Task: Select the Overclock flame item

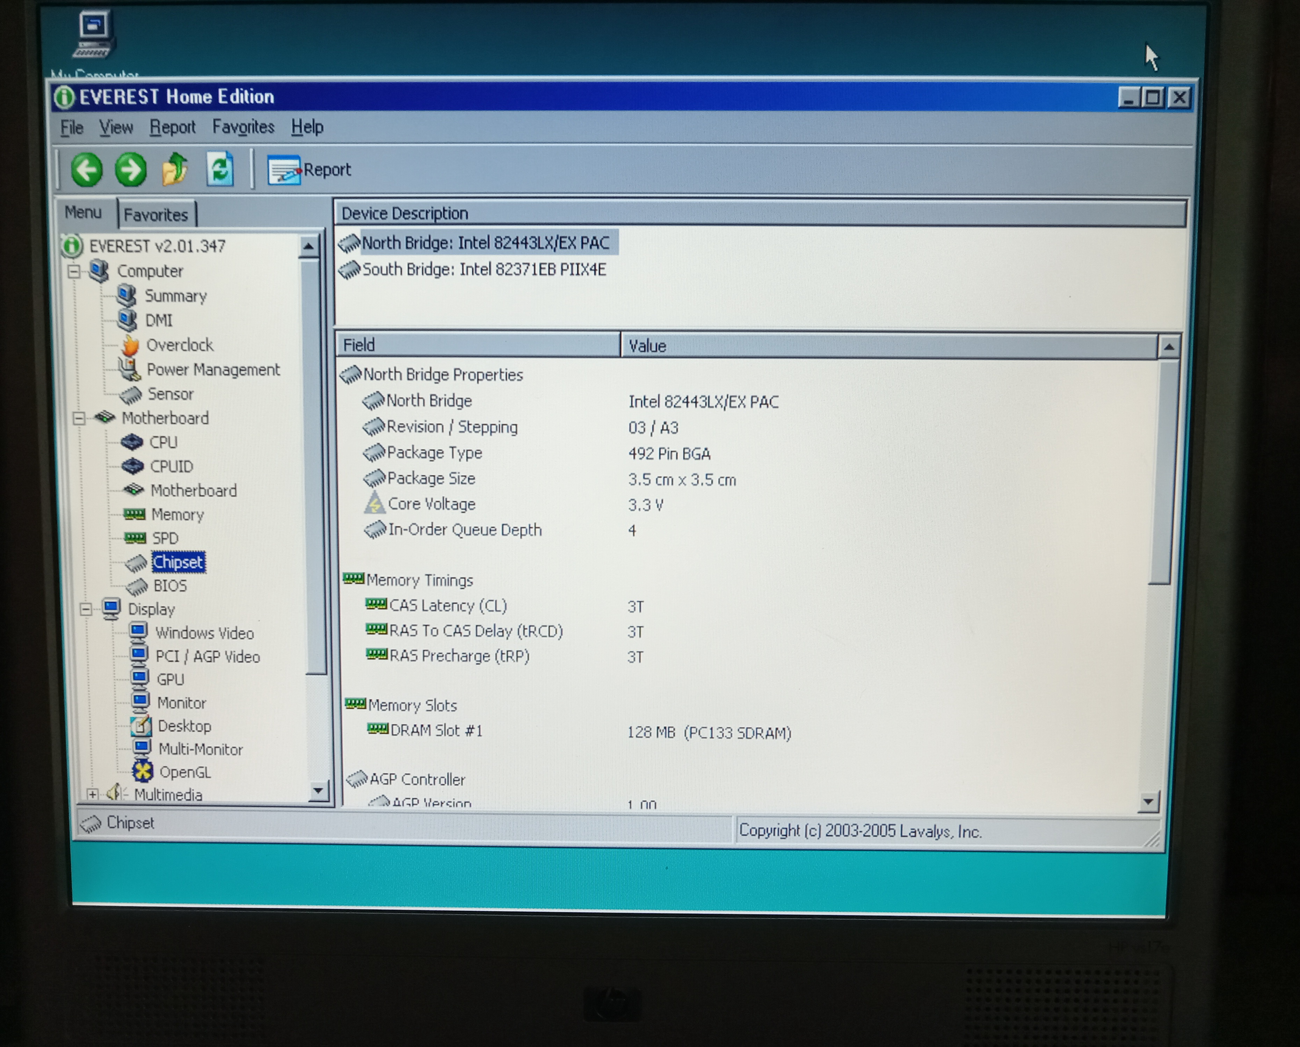Action: [x=179, y=345]
